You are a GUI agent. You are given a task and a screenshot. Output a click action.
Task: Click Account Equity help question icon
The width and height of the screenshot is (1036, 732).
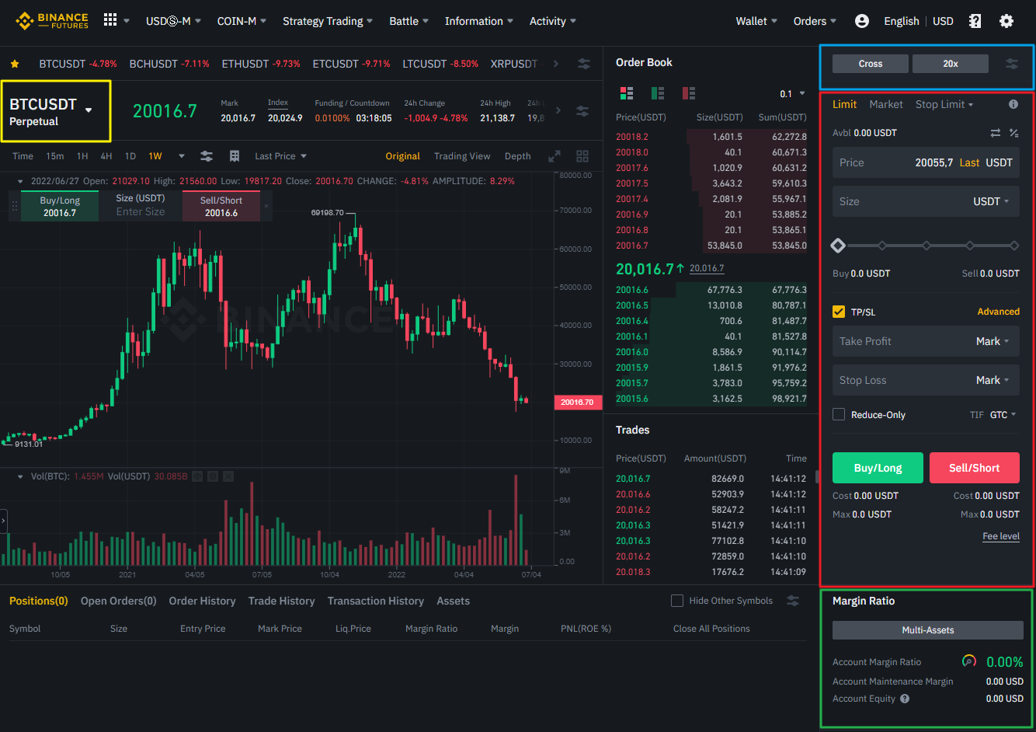tap(905, 699)
